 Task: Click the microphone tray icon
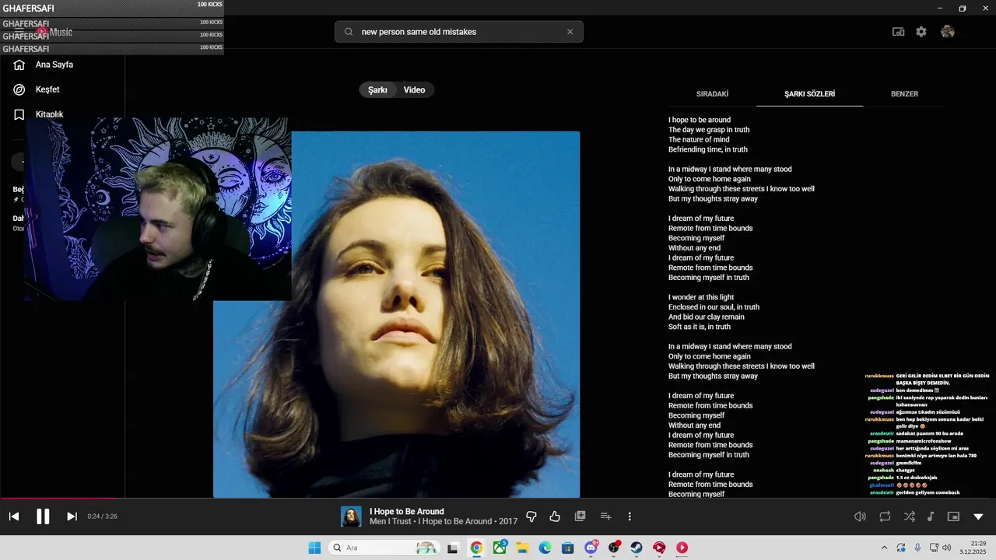click(917, 548)
